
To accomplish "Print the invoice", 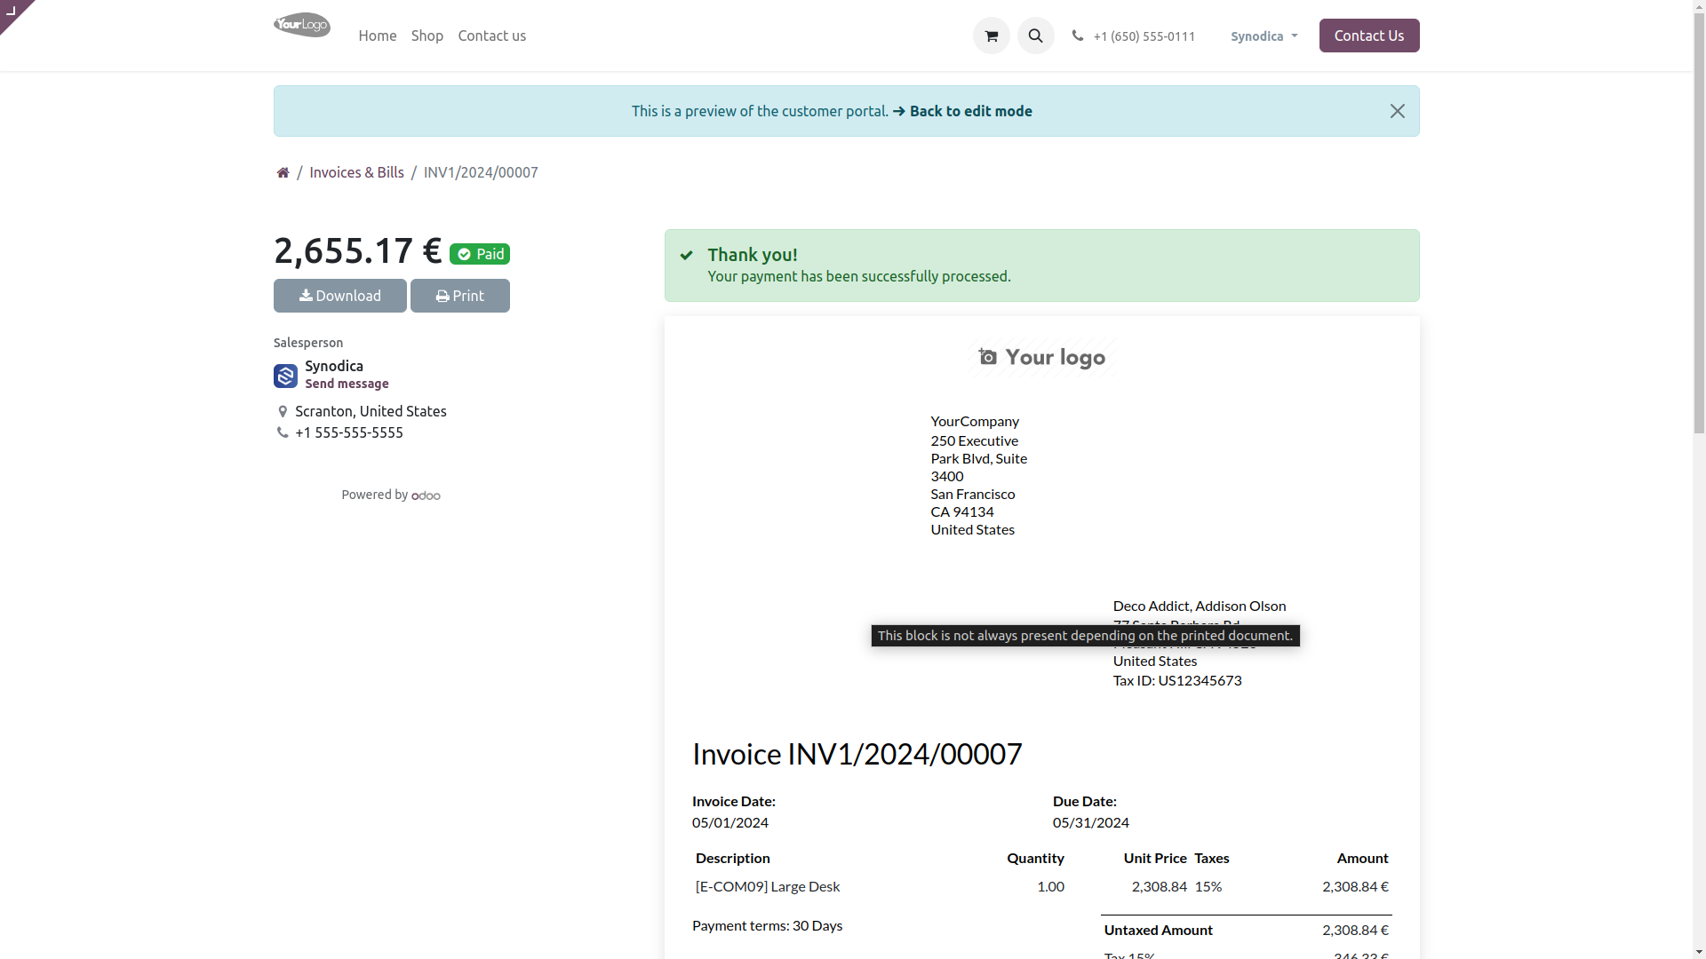I will [x=459, y=296].
